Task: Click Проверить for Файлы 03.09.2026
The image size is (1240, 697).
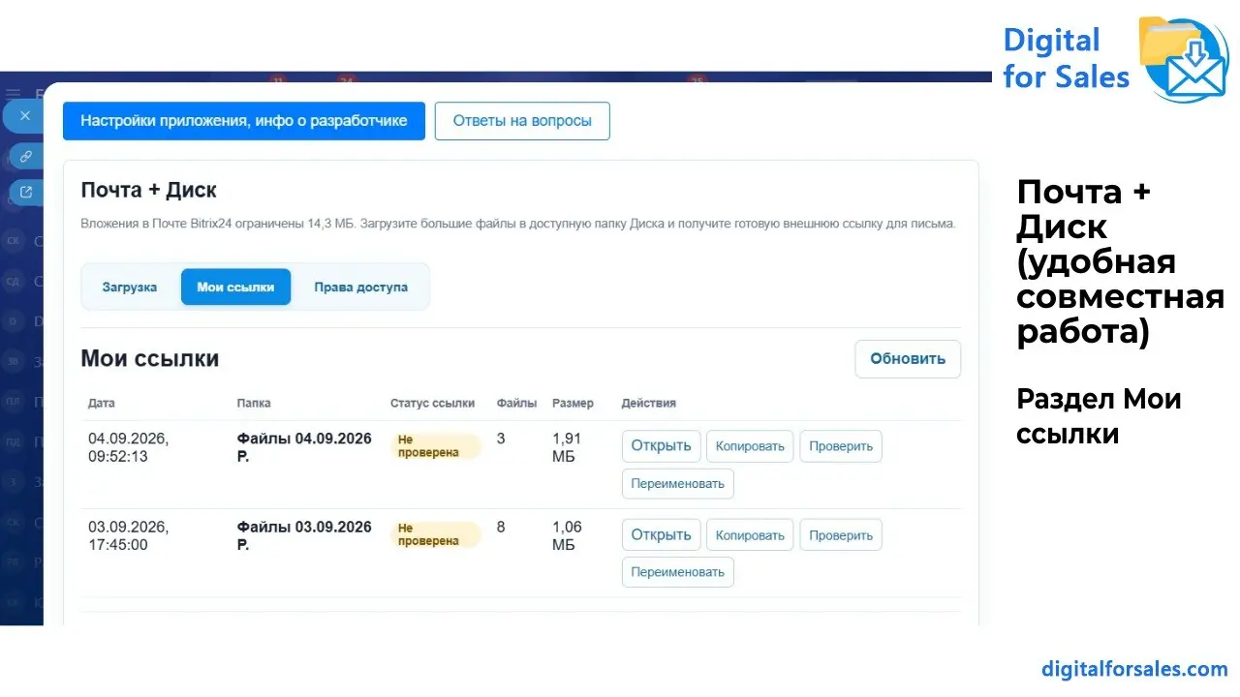Action: tap(841, 535)
